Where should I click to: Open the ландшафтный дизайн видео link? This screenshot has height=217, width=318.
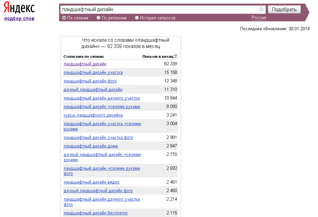[x=92, y=182]
